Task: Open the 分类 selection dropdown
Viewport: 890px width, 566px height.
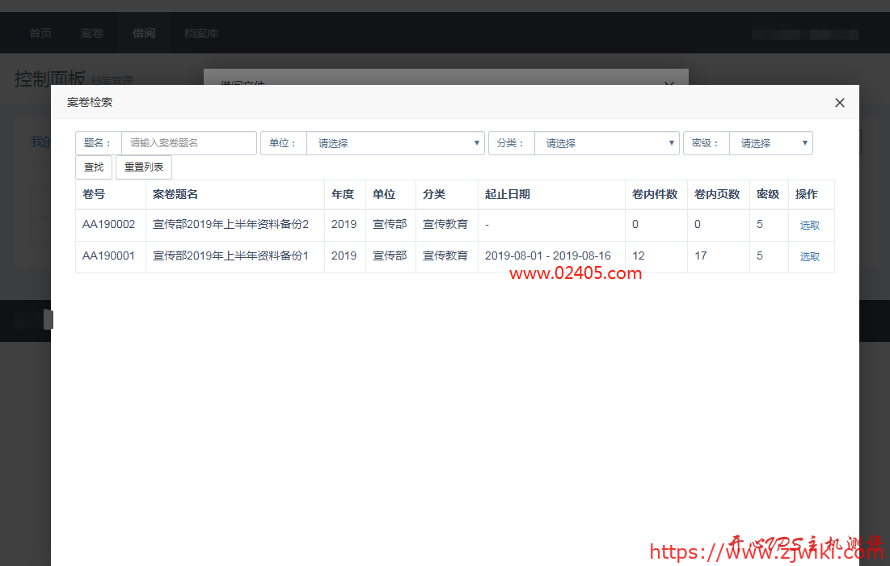Action: [607, 142]
